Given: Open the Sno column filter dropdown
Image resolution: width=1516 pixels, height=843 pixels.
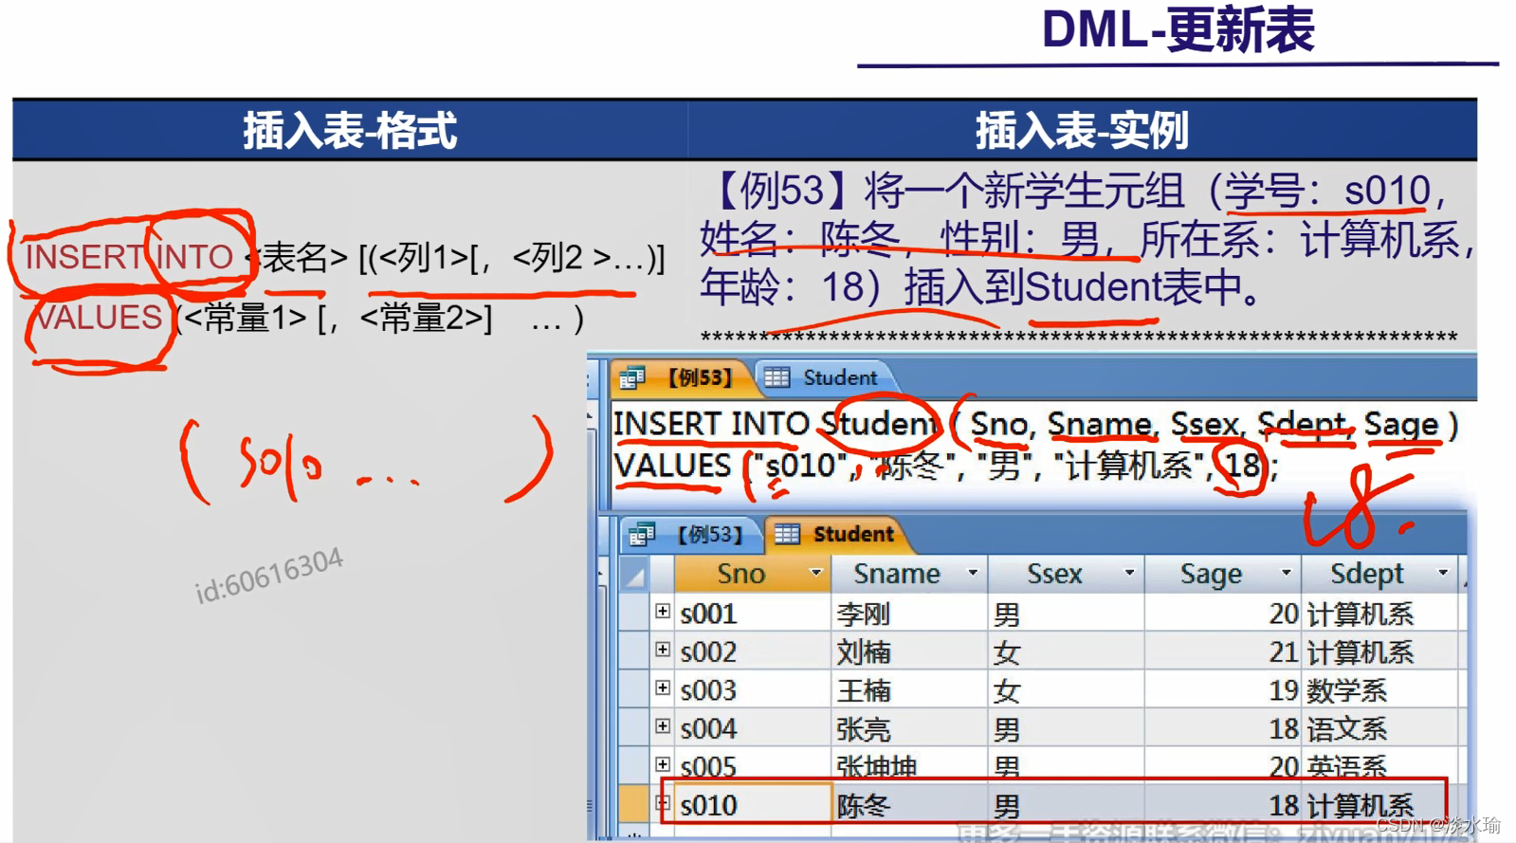Looking at the screenshot, I should pos(815,573).
